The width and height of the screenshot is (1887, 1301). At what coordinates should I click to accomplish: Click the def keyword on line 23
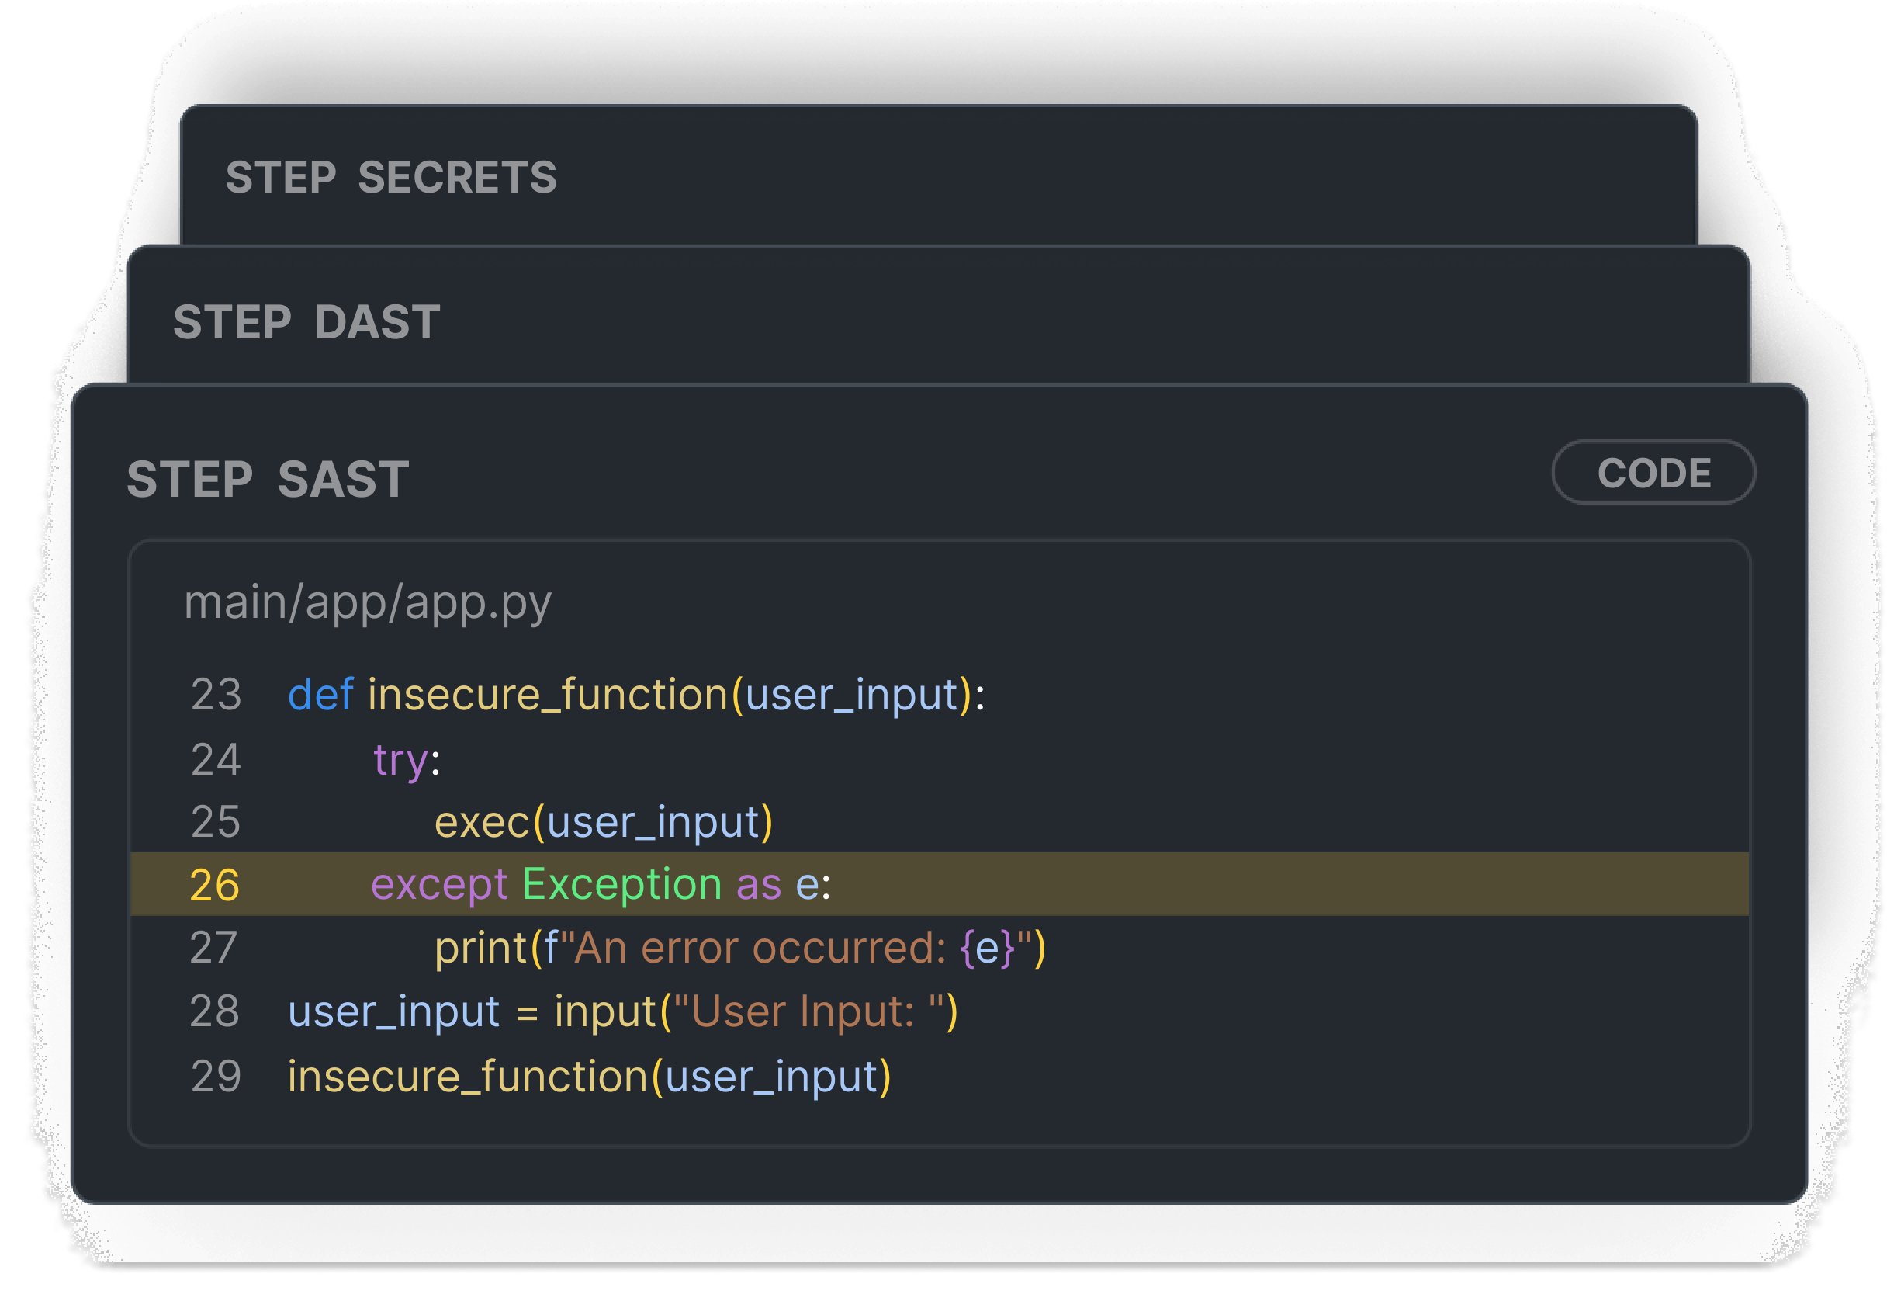pos(320,696)
